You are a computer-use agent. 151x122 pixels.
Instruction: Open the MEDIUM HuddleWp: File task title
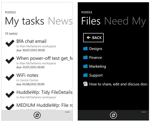44,105
